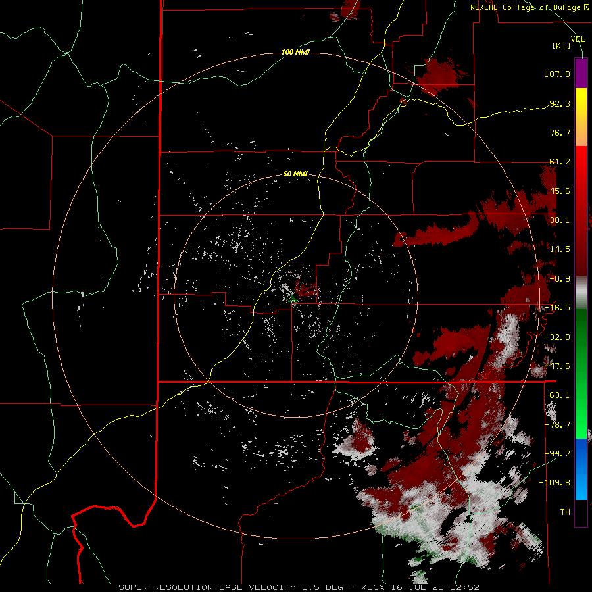Click the [KT] units label
The width and height of the screenshot is (592, 592).
(x=562, y=45)
